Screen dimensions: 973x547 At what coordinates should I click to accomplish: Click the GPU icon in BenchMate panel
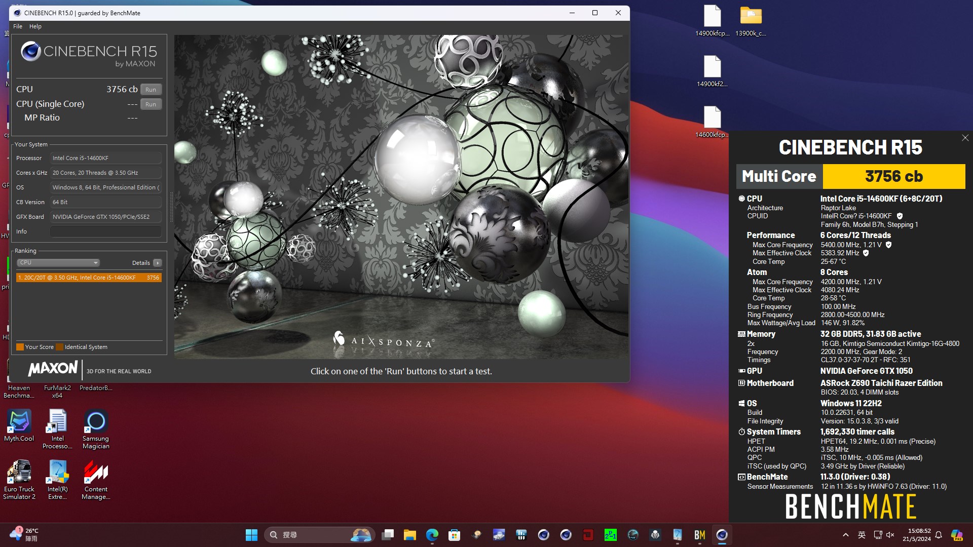[741, 371]
